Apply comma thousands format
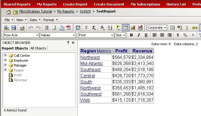201x116 pixels. pos(193,35)
